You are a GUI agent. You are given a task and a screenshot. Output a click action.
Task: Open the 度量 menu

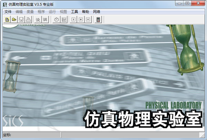pos(30,12)
